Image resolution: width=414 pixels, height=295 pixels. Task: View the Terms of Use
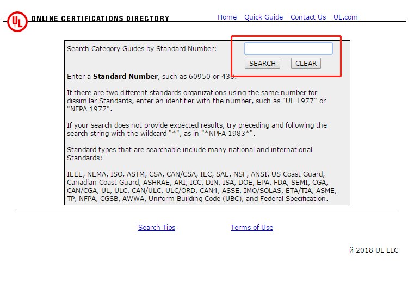[x=252, y=228]
